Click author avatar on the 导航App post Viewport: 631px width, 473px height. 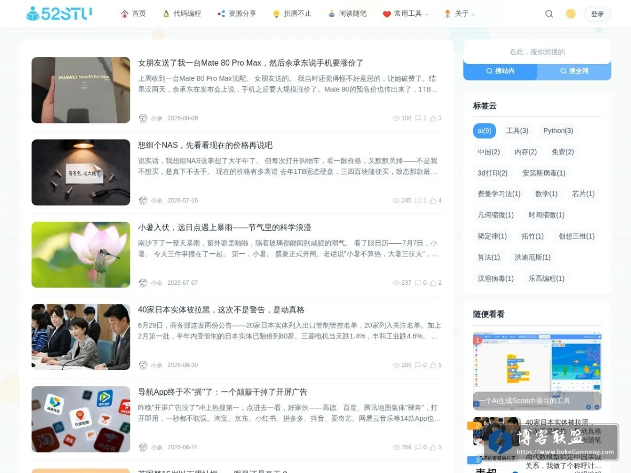coord(143,447)
